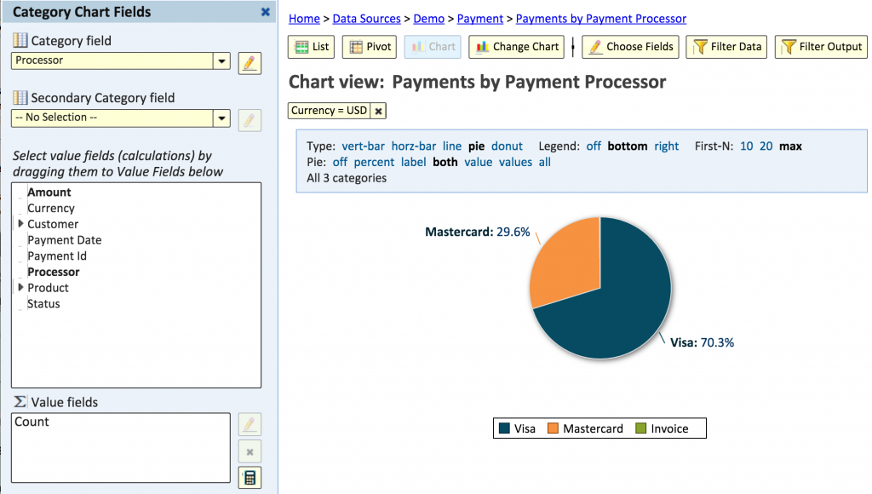Turn Pie labels off
872x494 pixels.
[x=340, y=162]
